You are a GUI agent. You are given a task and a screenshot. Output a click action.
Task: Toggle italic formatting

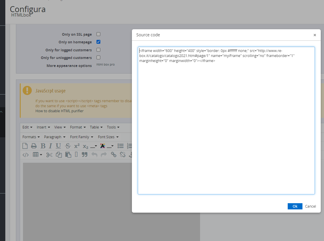pyautogui.click(x=50, y=146)
